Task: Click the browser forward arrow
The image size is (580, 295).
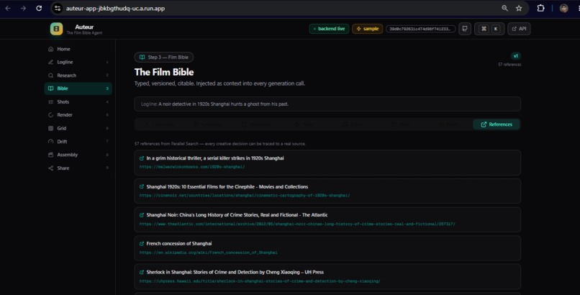Action: point(23,8)
